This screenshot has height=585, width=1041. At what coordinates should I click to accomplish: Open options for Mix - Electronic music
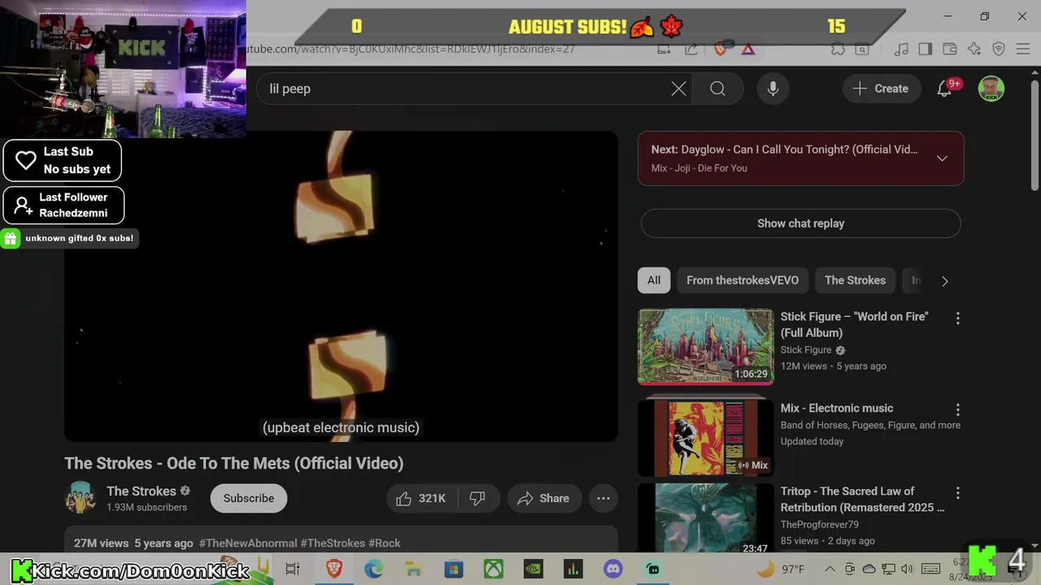957,409
